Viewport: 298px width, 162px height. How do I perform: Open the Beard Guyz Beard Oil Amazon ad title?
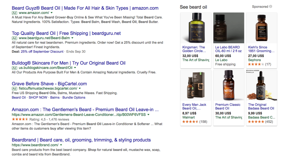click(x=85, y=8)
